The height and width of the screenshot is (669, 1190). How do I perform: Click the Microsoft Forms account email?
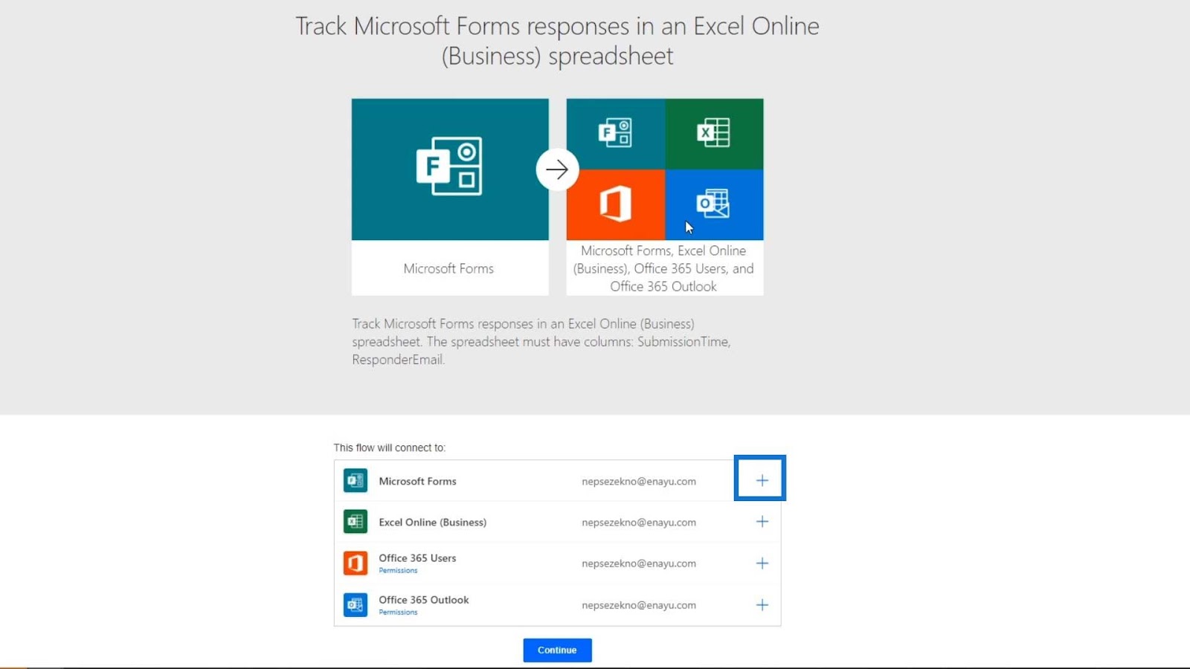tap(639, 482)
